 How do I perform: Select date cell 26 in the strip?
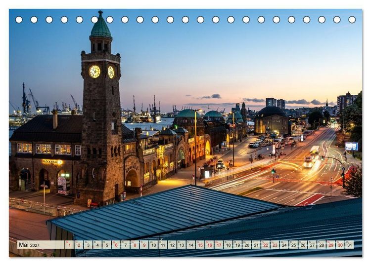[303, 245]
